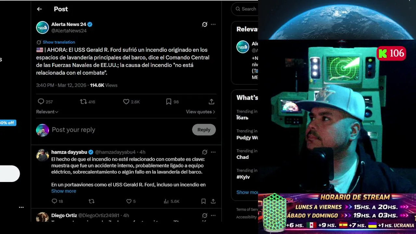Open View quotes link

click(201, 112)
